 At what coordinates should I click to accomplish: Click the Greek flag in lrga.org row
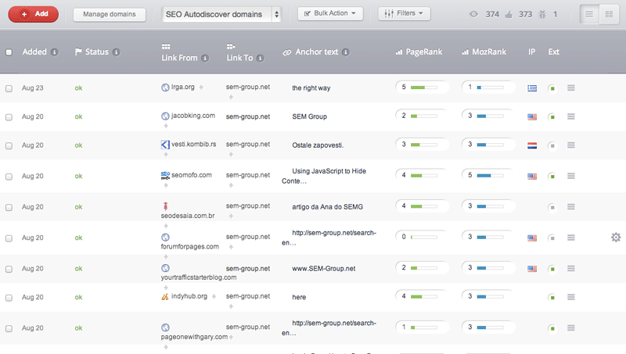pos(532,88)
